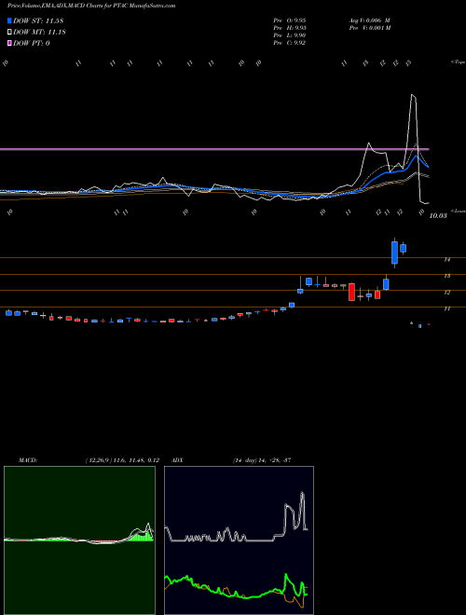466x615 pixels.
Task: Click the chart title mentioning PTAC MunafaSutra.com
Action: tap(91, 6)
